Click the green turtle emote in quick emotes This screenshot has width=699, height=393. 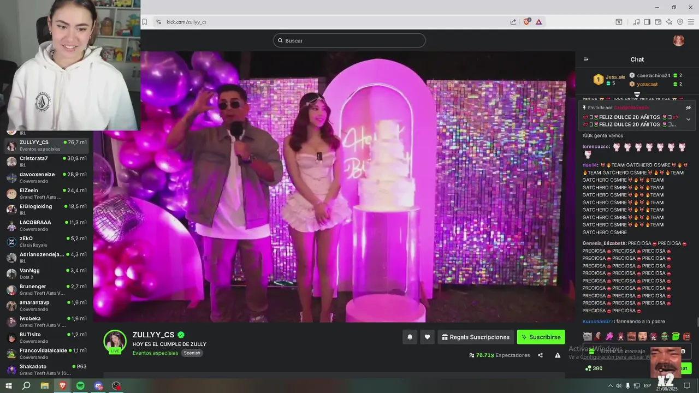(665, 336)
